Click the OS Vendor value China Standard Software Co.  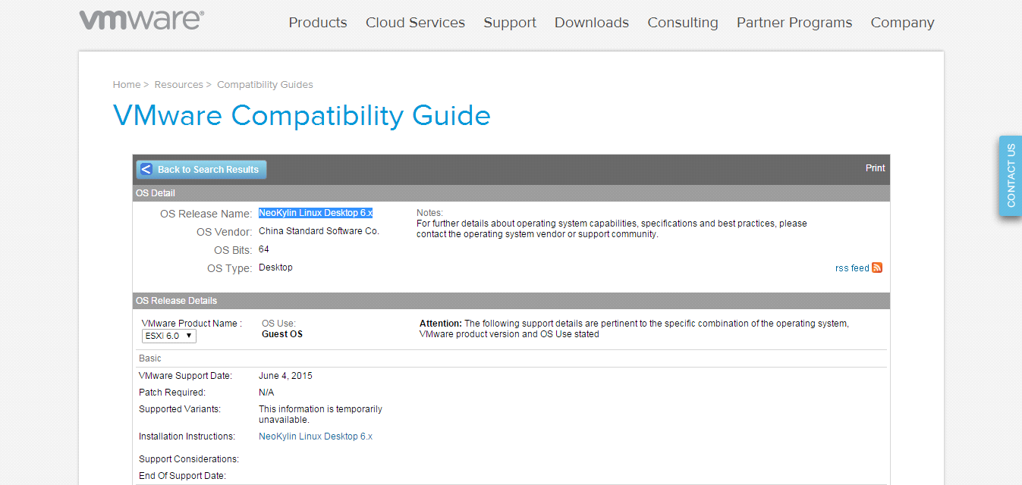pyautogui.click(x=319, y=231)
